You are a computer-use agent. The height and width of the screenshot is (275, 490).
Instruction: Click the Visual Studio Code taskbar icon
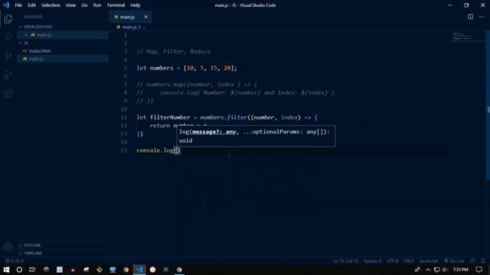click(139, 270)
